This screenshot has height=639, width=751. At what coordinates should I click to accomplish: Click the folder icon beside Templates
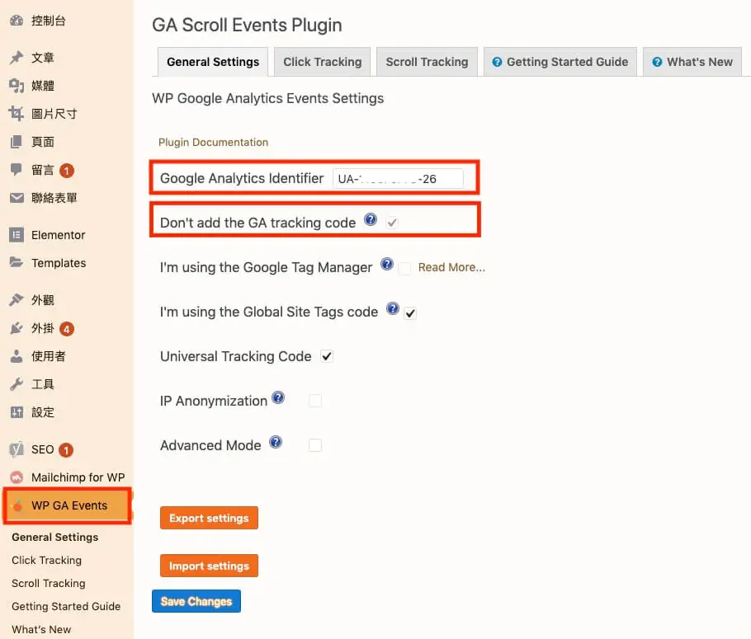17,263
